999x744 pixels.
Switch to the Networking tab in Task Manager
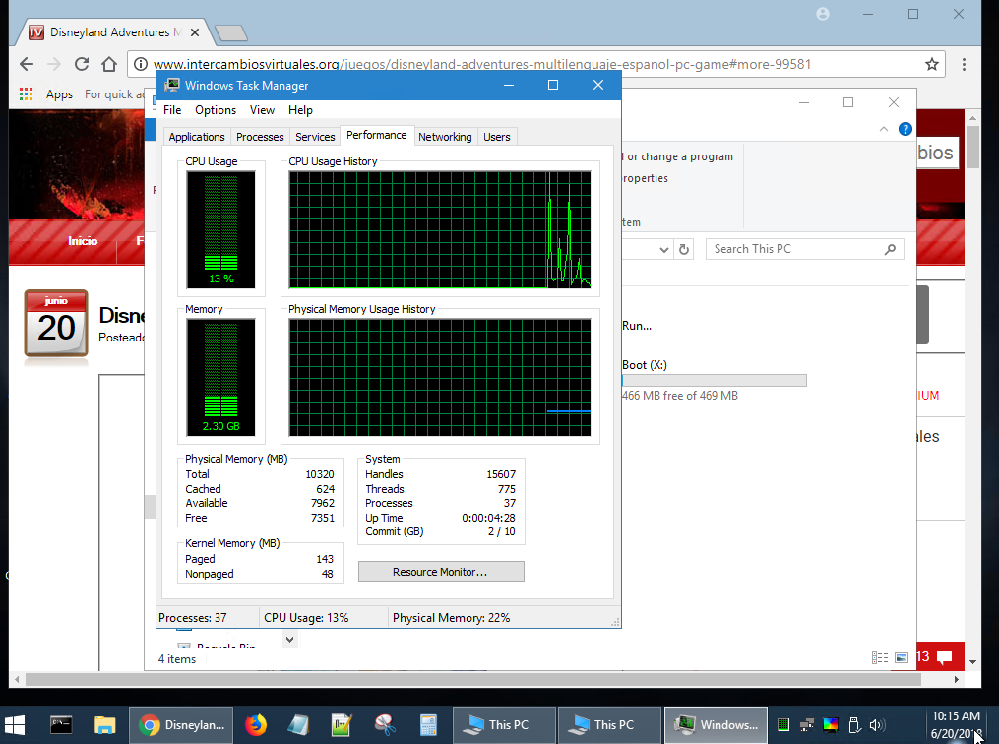coord(445,137)
